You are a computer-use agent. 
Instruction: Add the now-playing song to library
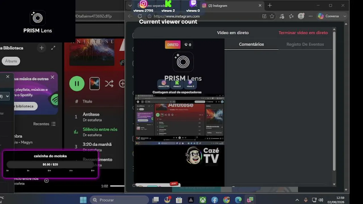(47, 180)
